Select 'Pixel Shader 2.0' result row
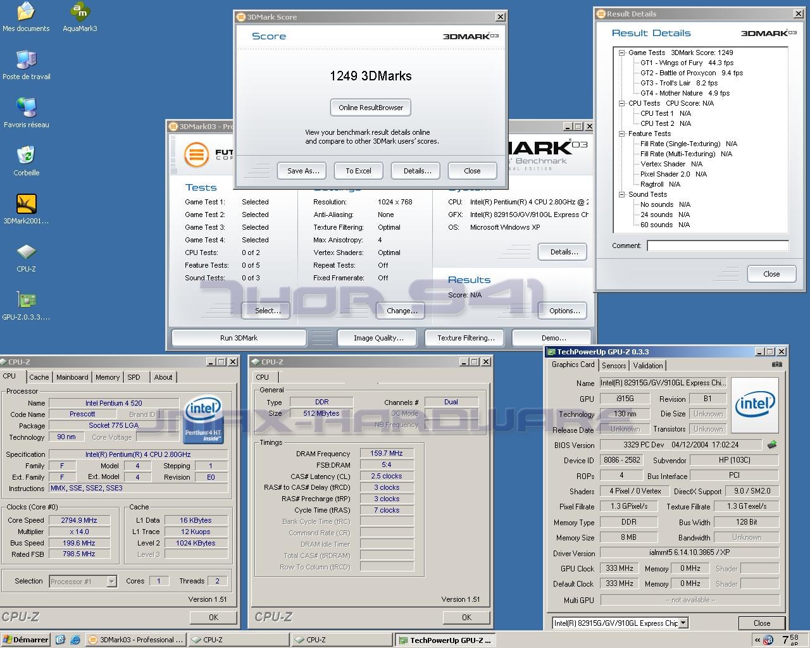 (673, 174)
